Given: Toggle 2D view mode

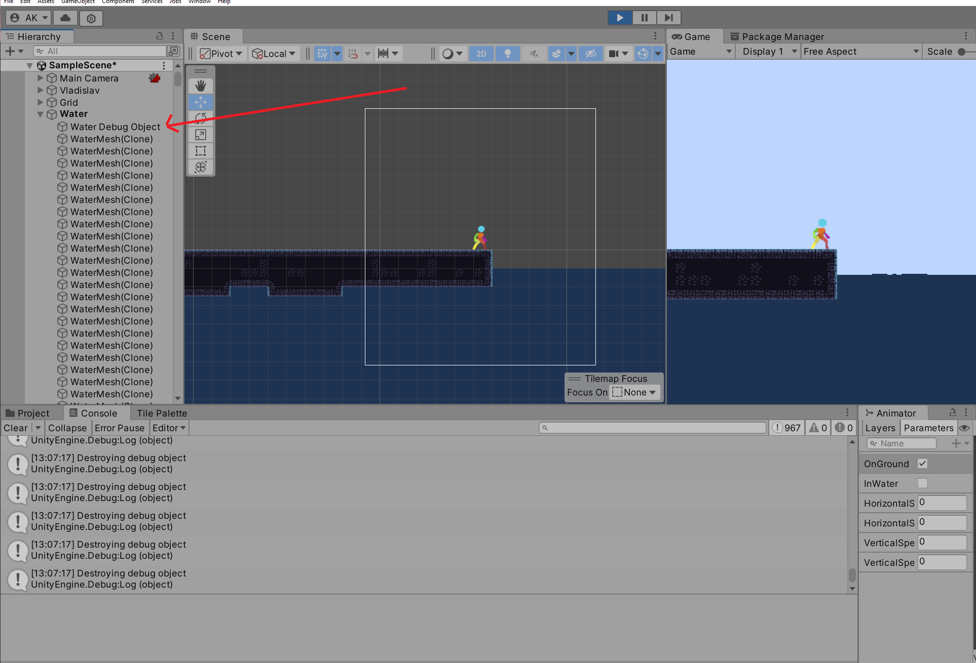Looking at the screenshot, I should 481,54.
